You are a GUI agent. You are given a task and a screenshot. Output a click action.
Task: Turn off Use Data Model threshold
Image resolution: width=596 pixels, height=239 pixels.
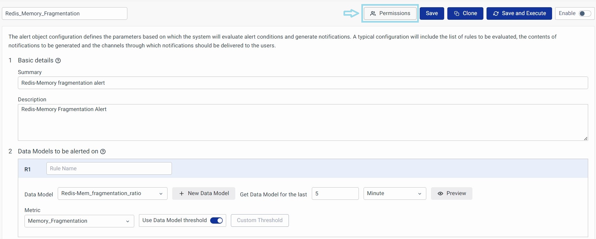point(216,220)
